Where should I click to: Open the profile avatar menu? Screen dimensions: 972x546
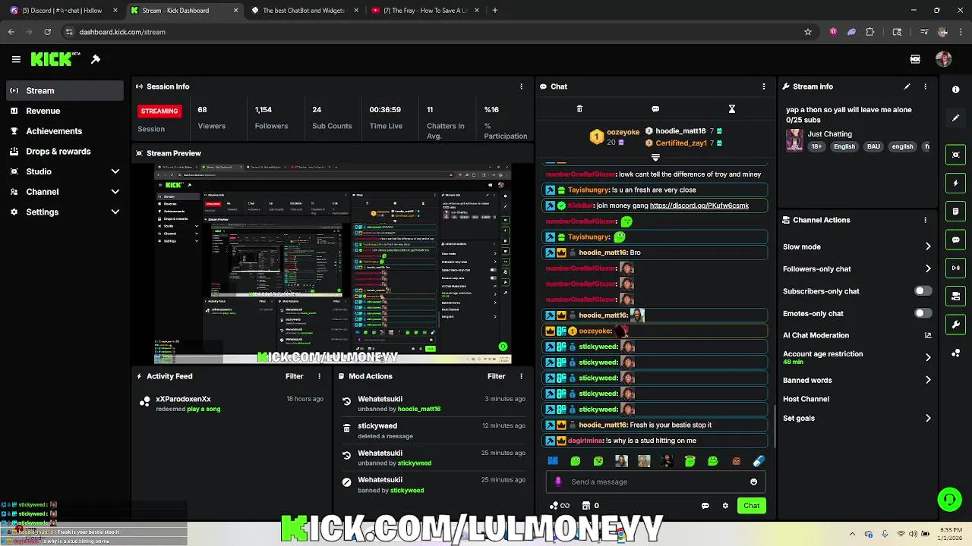point(944,59)
